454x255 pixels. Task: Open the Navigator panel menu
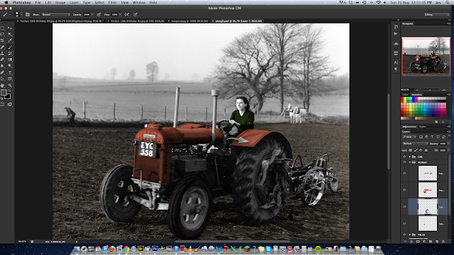pyautogui.click(x=448, y=23)
